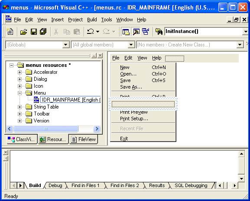Click the Find in Files binoculars icon

click(x=159, y=32)
